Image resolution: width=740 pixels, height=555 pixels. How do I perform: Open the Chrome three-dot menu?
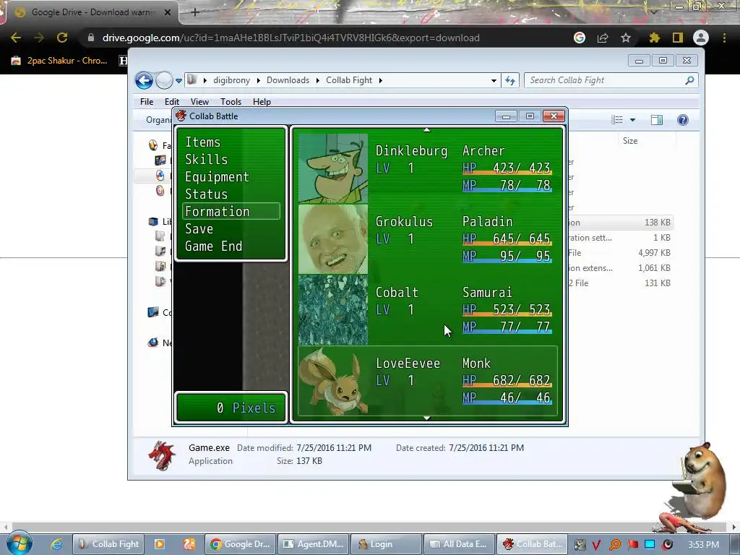(724, 38)
